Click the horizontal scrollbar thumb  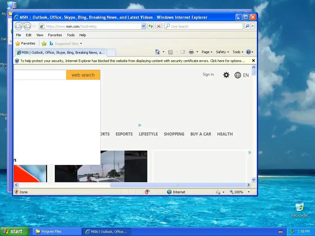[177, 185]
